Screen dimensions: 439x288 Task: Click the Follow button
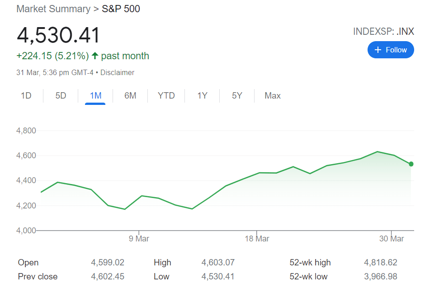coord(391,50)
